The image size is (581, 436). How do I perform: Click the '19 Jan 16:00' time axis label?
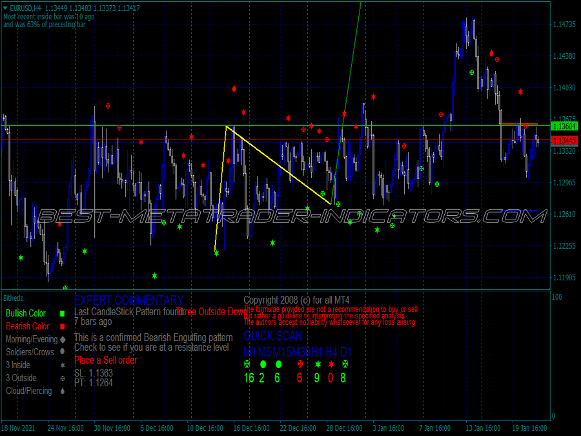click(x=530, y=428)
